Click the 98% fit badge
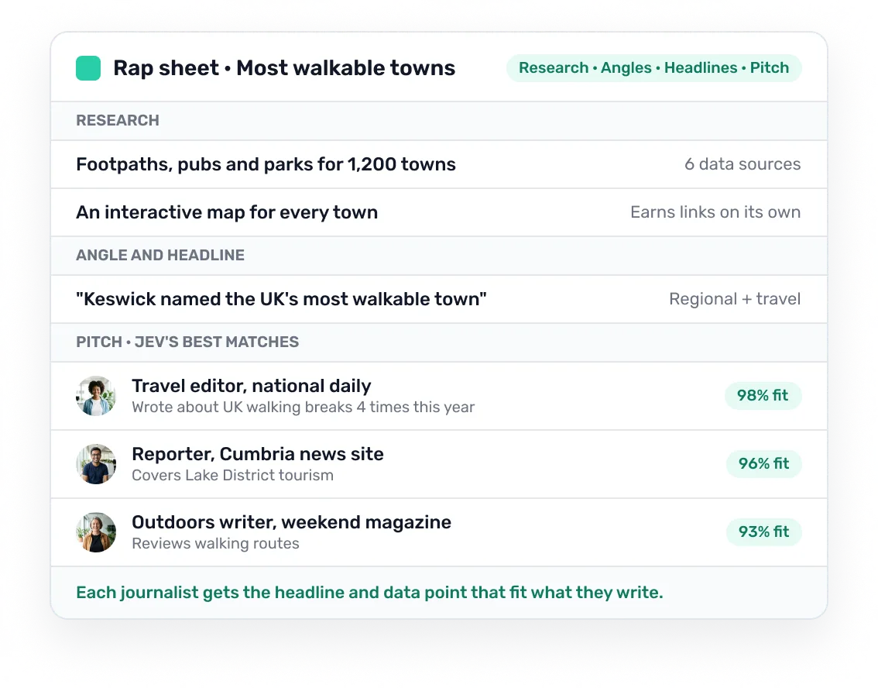The width and height of the screenshot is (878, 688). click(x=763, y=396)
